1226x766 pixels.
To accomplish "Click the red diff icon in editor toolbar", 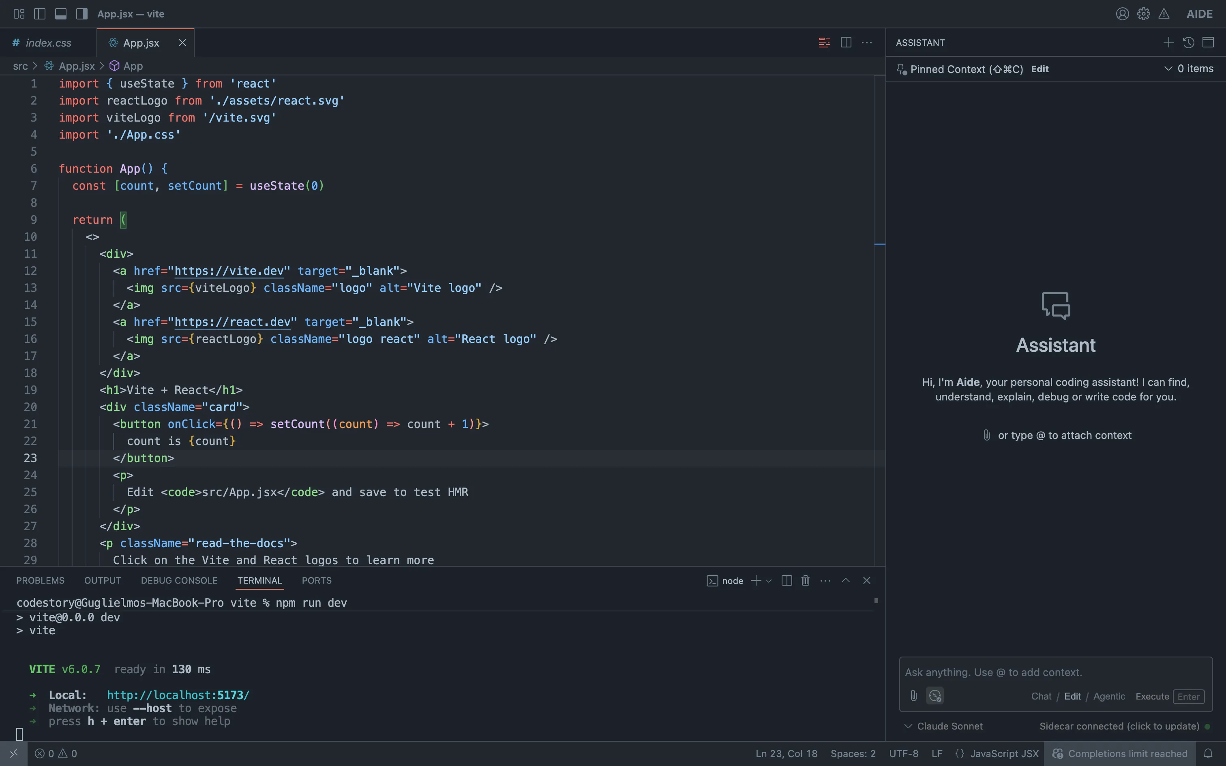I will 824,43.
